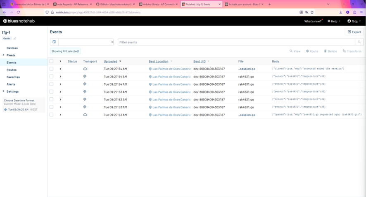Click the transport icon for the temperature 35 event
Viewport: 366px width, 197px height.
point(85,76)
